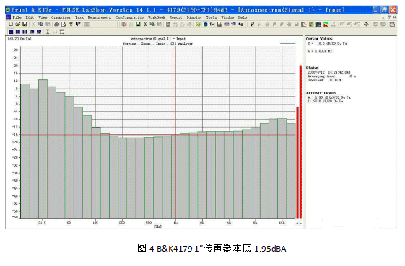Click the New document icon
Screen dimensions: 405x266
[11, 24]
